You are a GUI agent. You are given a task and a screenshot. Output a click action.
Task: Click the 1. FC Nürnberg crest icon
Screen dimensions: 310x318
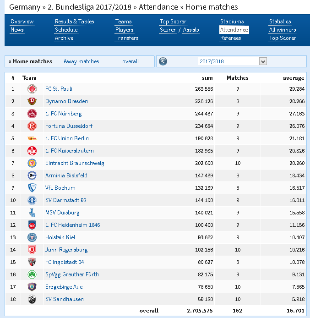tap(32, 114)
